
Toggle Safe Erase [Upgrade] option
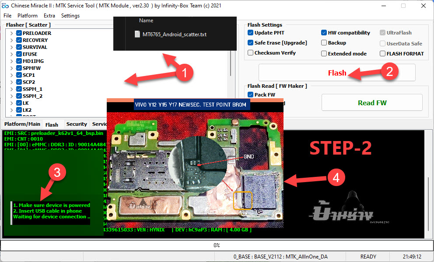[x=251, y=42]
